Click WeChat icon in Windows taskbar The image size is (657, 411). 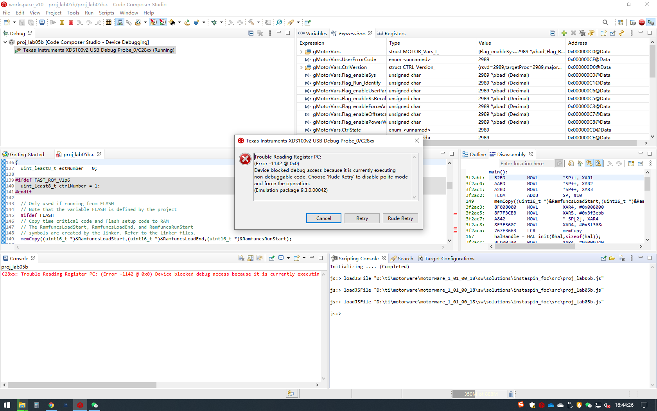tap(94, 405)
